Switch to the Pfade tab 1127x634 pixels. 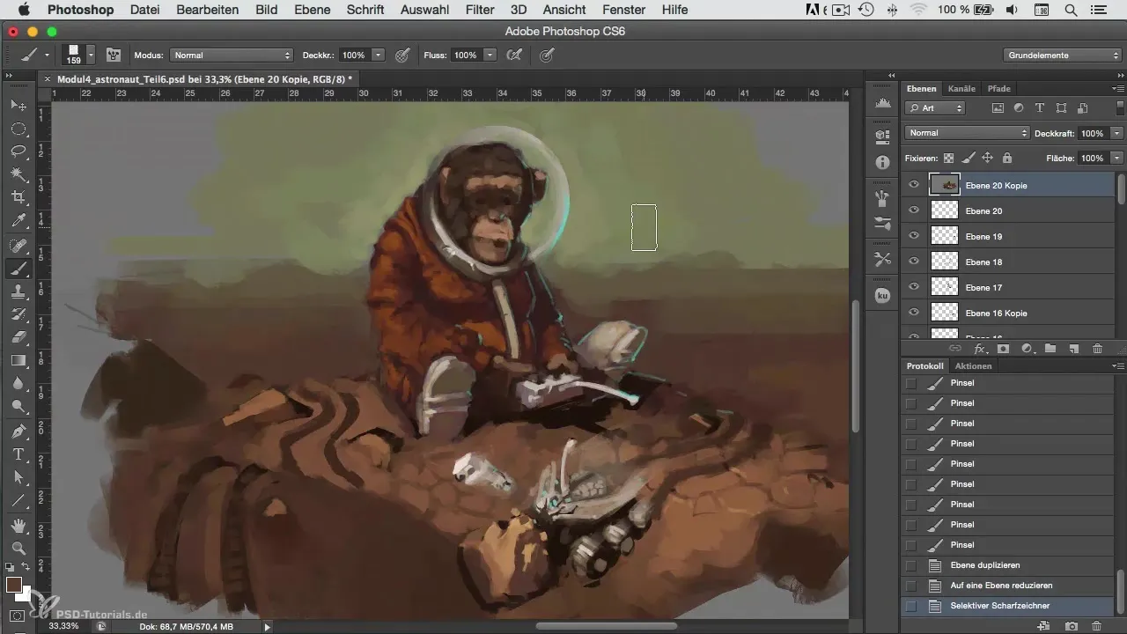(x=998, y=88)
